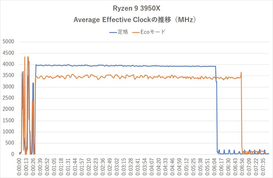Screen dimensions: 273x178
Task: Click the x-axis time label 0:03:41
Action: 138,167
